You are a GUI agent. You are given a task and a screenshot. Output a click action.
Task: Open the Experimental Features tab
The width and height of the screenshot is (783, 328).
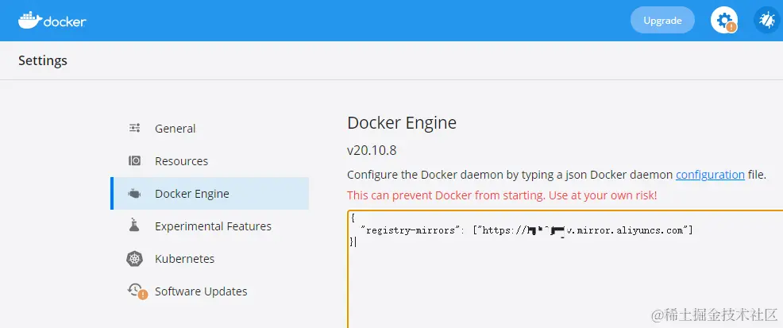pos(210,226)
